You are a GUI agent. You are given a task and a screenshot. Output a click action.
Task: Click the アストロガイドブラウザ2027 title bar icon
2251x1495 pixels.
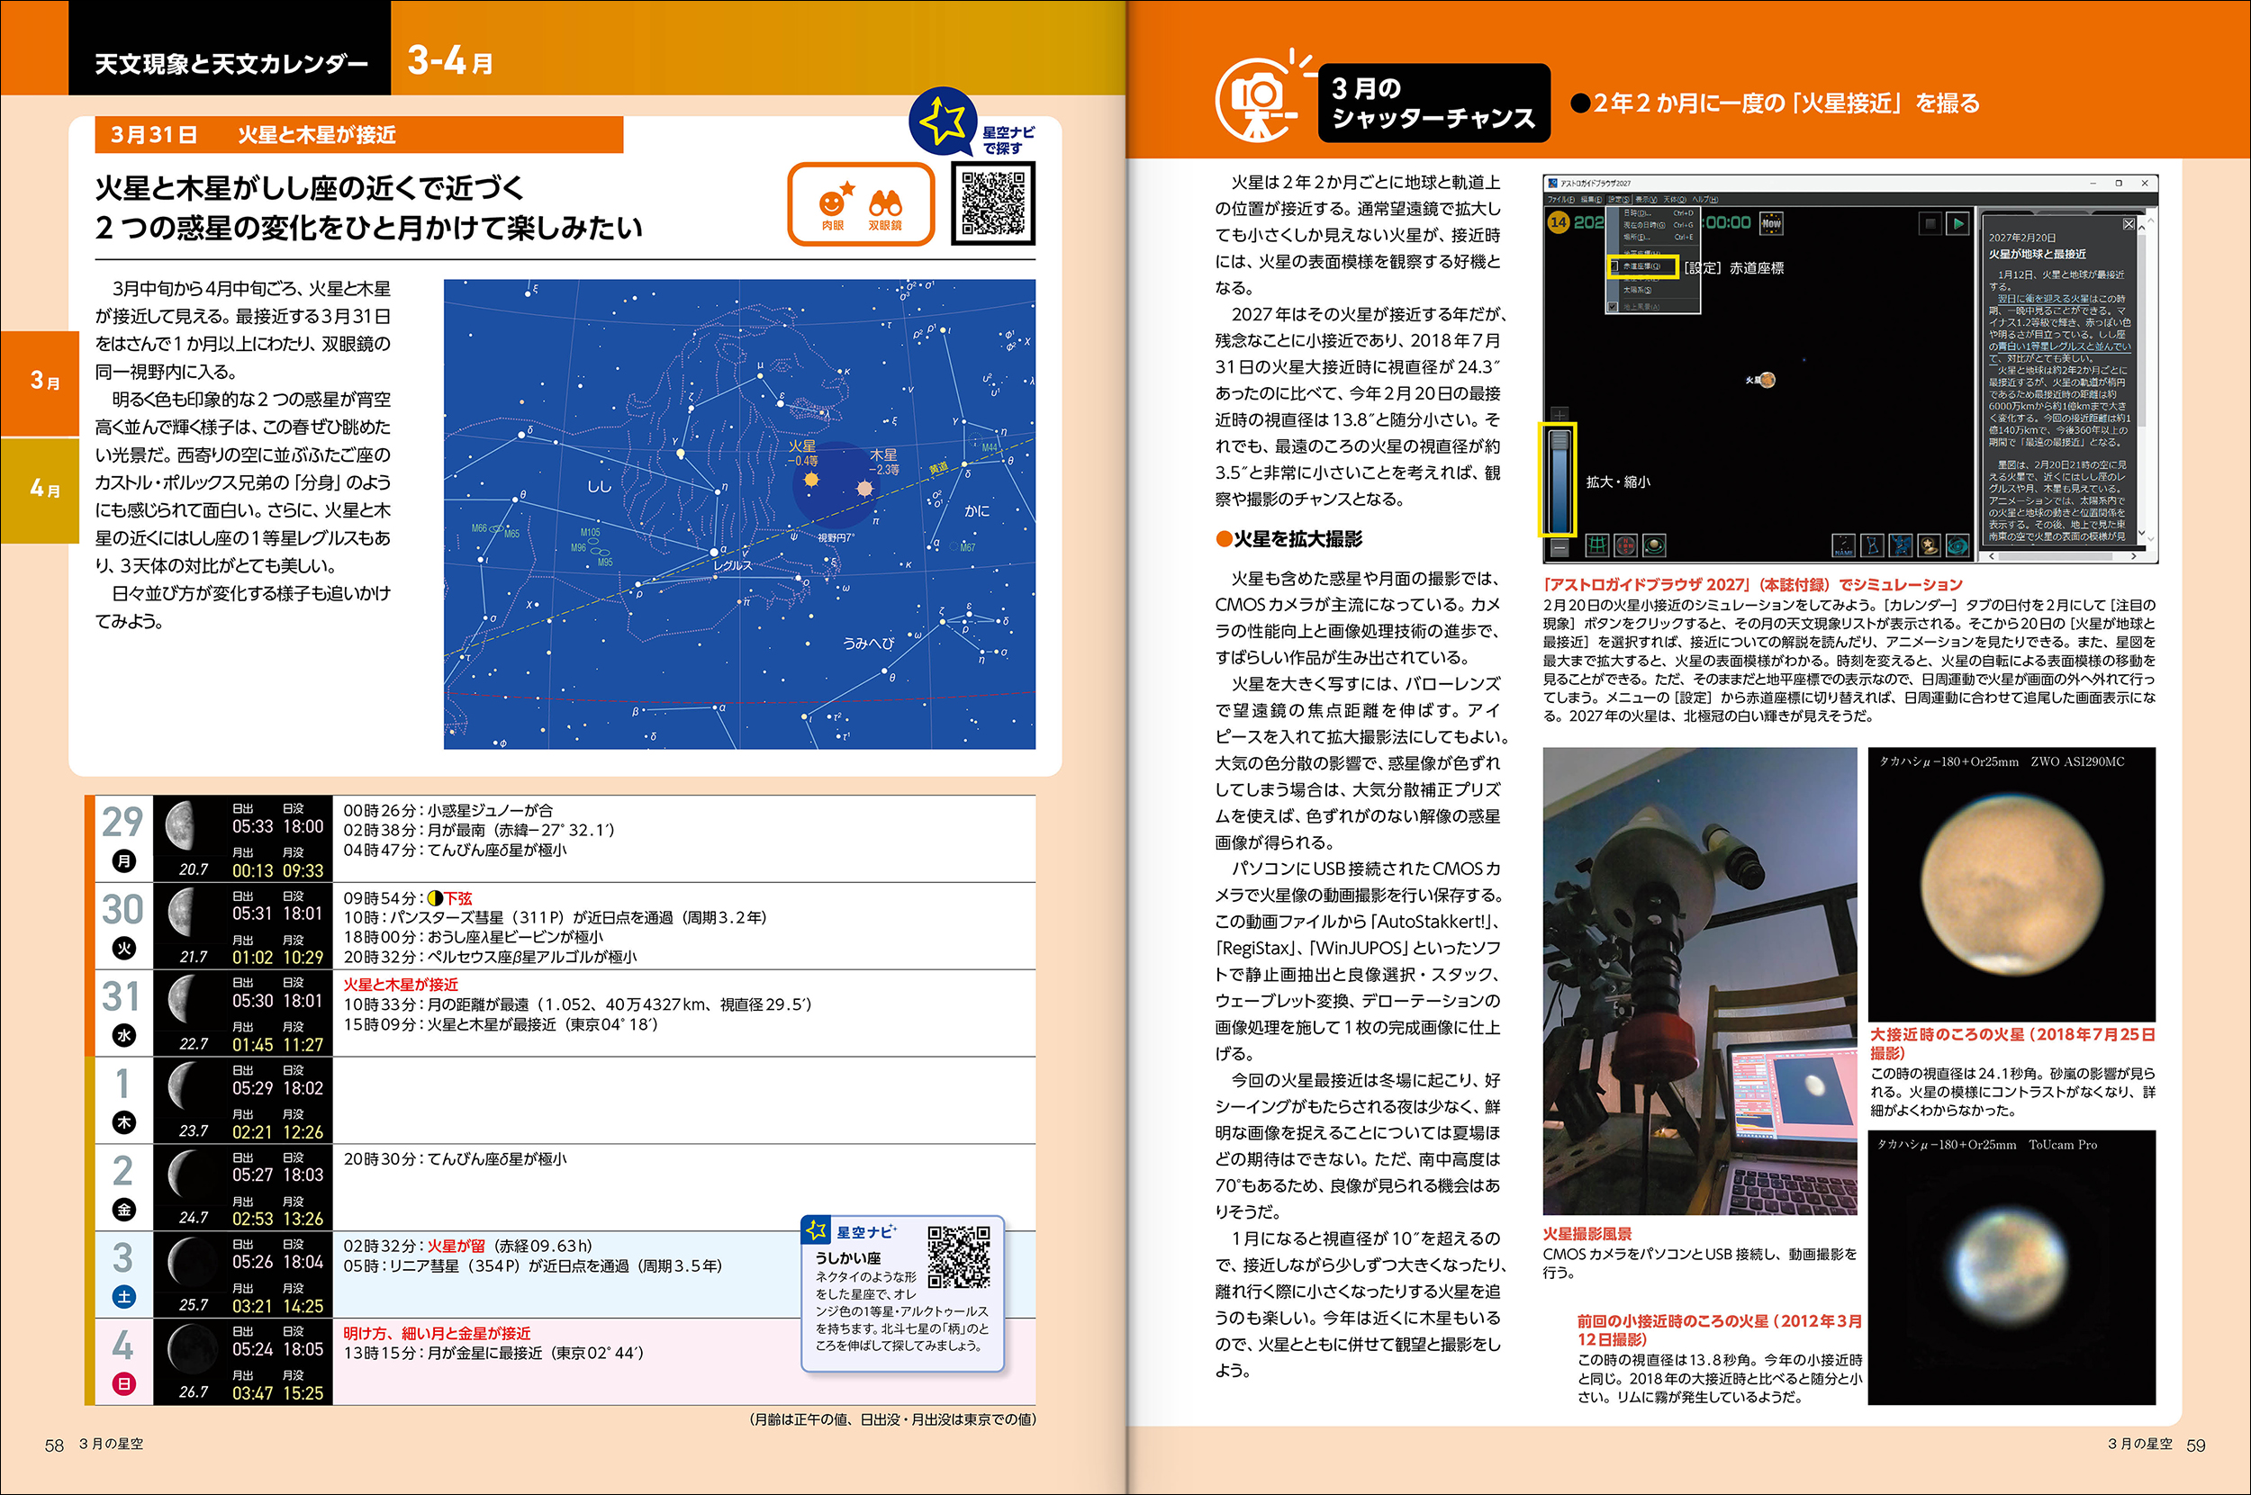(1553, 184)
